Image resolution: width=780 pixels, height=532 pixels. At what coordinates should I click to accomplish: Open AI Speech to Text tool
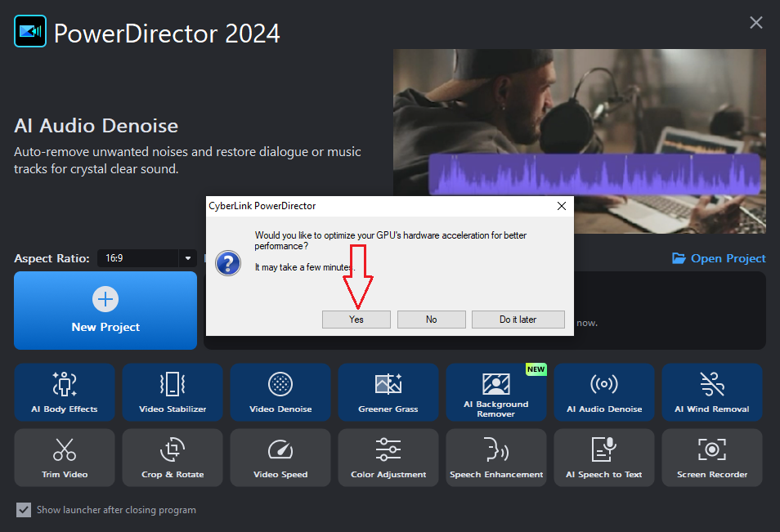coord(604,458)
